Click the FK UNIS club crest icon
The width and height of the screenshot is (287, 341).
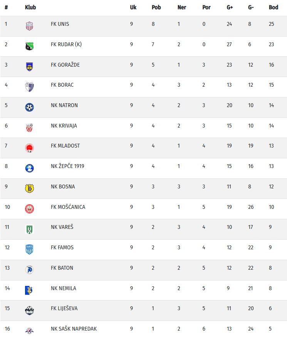[29, 26]
